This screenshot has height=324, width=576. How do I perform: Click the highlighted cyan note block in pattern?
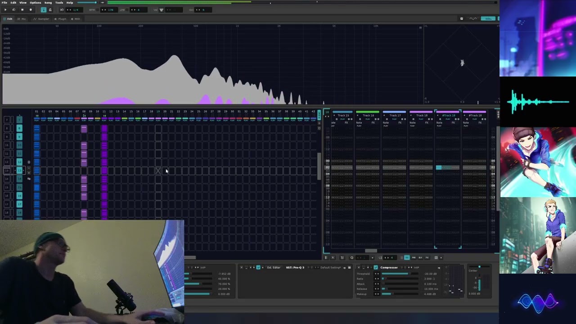coord(439,167)
